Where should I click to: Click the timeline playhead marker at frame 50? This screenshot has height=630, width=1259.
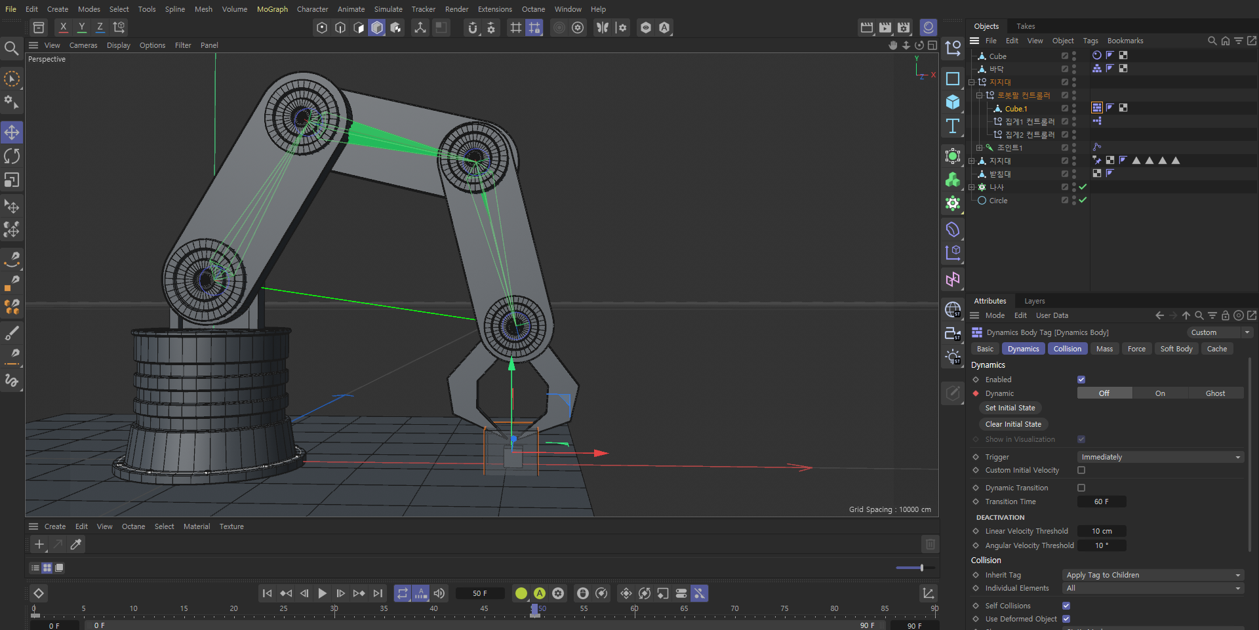(535, 610)
